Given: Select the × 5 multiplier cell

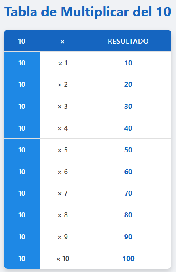Looking at the screenshot, I should 62,150.
